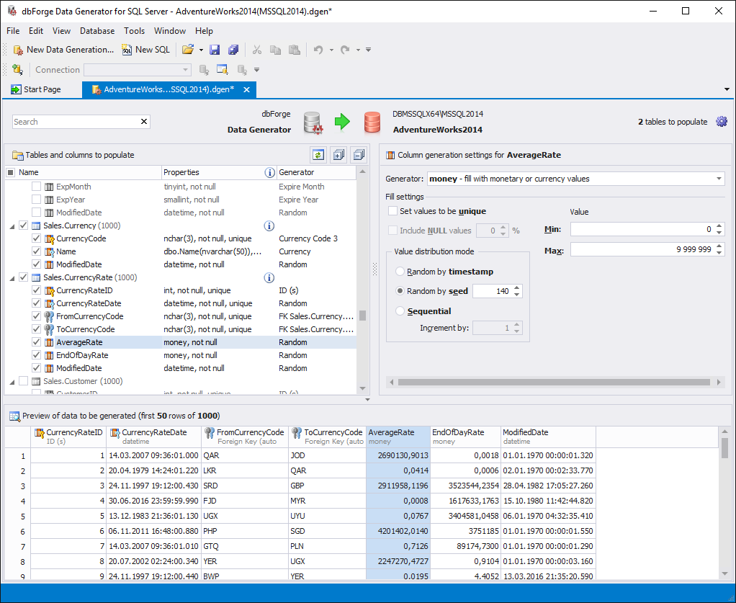Viewport: 736px width, 603px height.
Task: Click New Data Generation toolbar button
Action: click(x=63, y=49)
